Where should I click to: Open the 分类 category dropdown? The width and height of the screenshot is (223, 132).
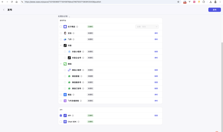(x=147, y=27)
